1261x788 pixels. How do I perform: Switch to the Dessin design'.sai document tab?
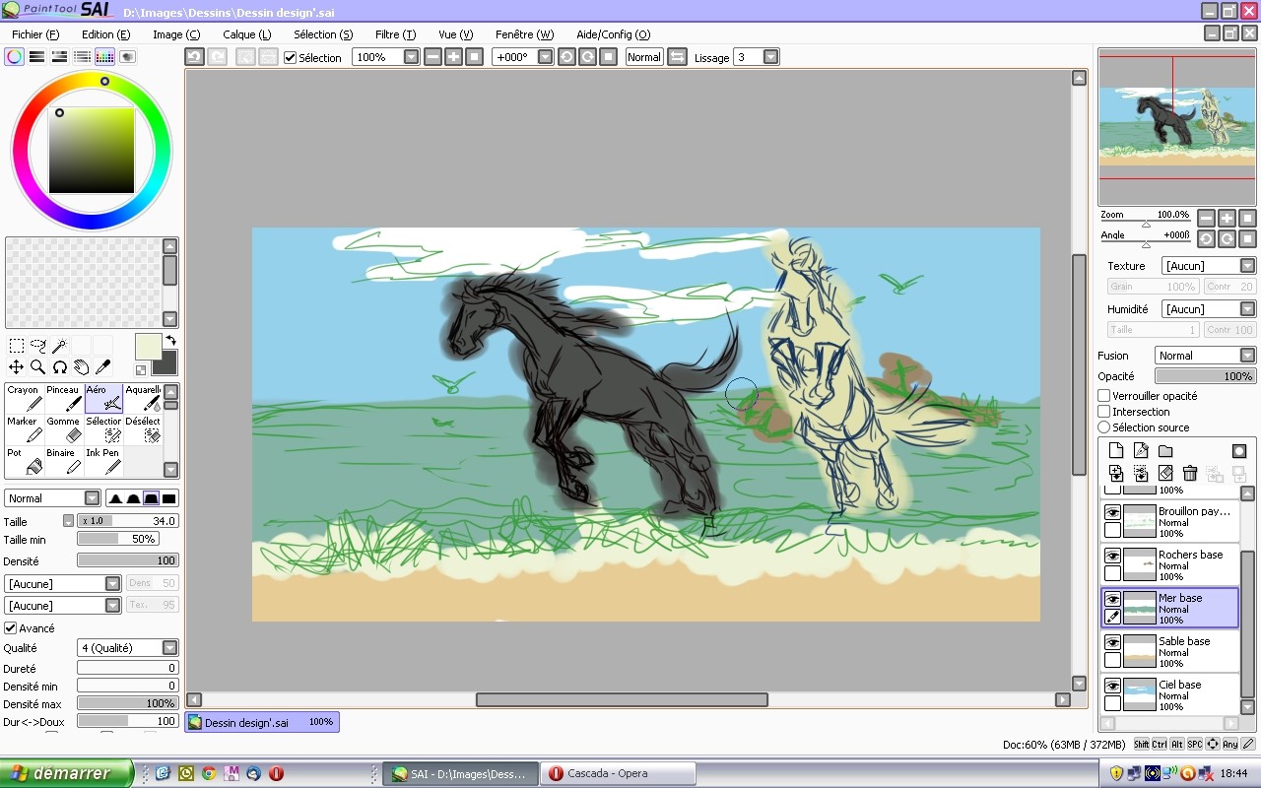262,722
